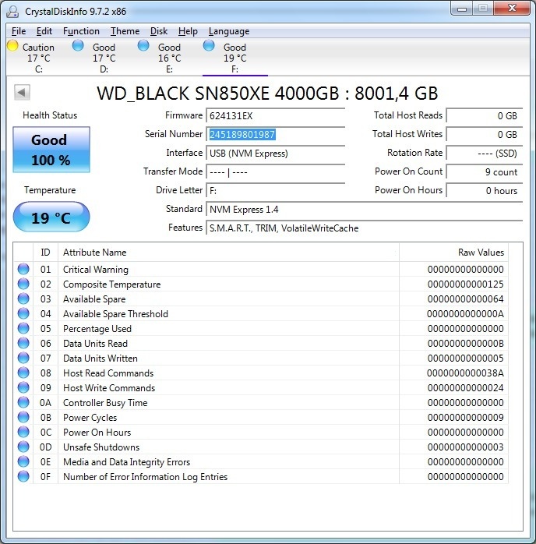536x544 pixels.
Task: Open the Theme menu
Action: point(125,31)
